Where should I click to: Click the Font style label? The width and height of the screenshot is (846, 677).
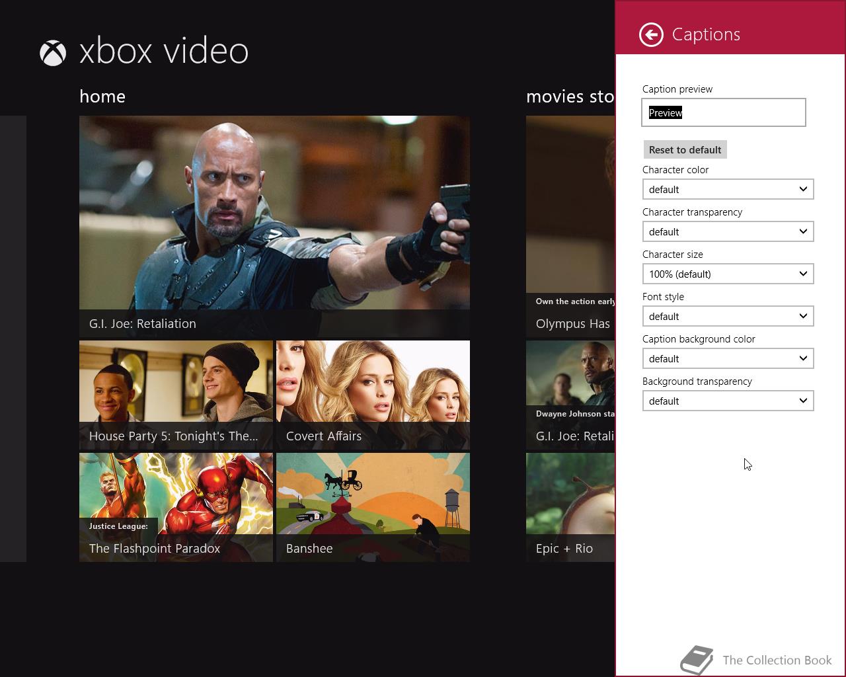pyautogui.click(x=663, y=297)
